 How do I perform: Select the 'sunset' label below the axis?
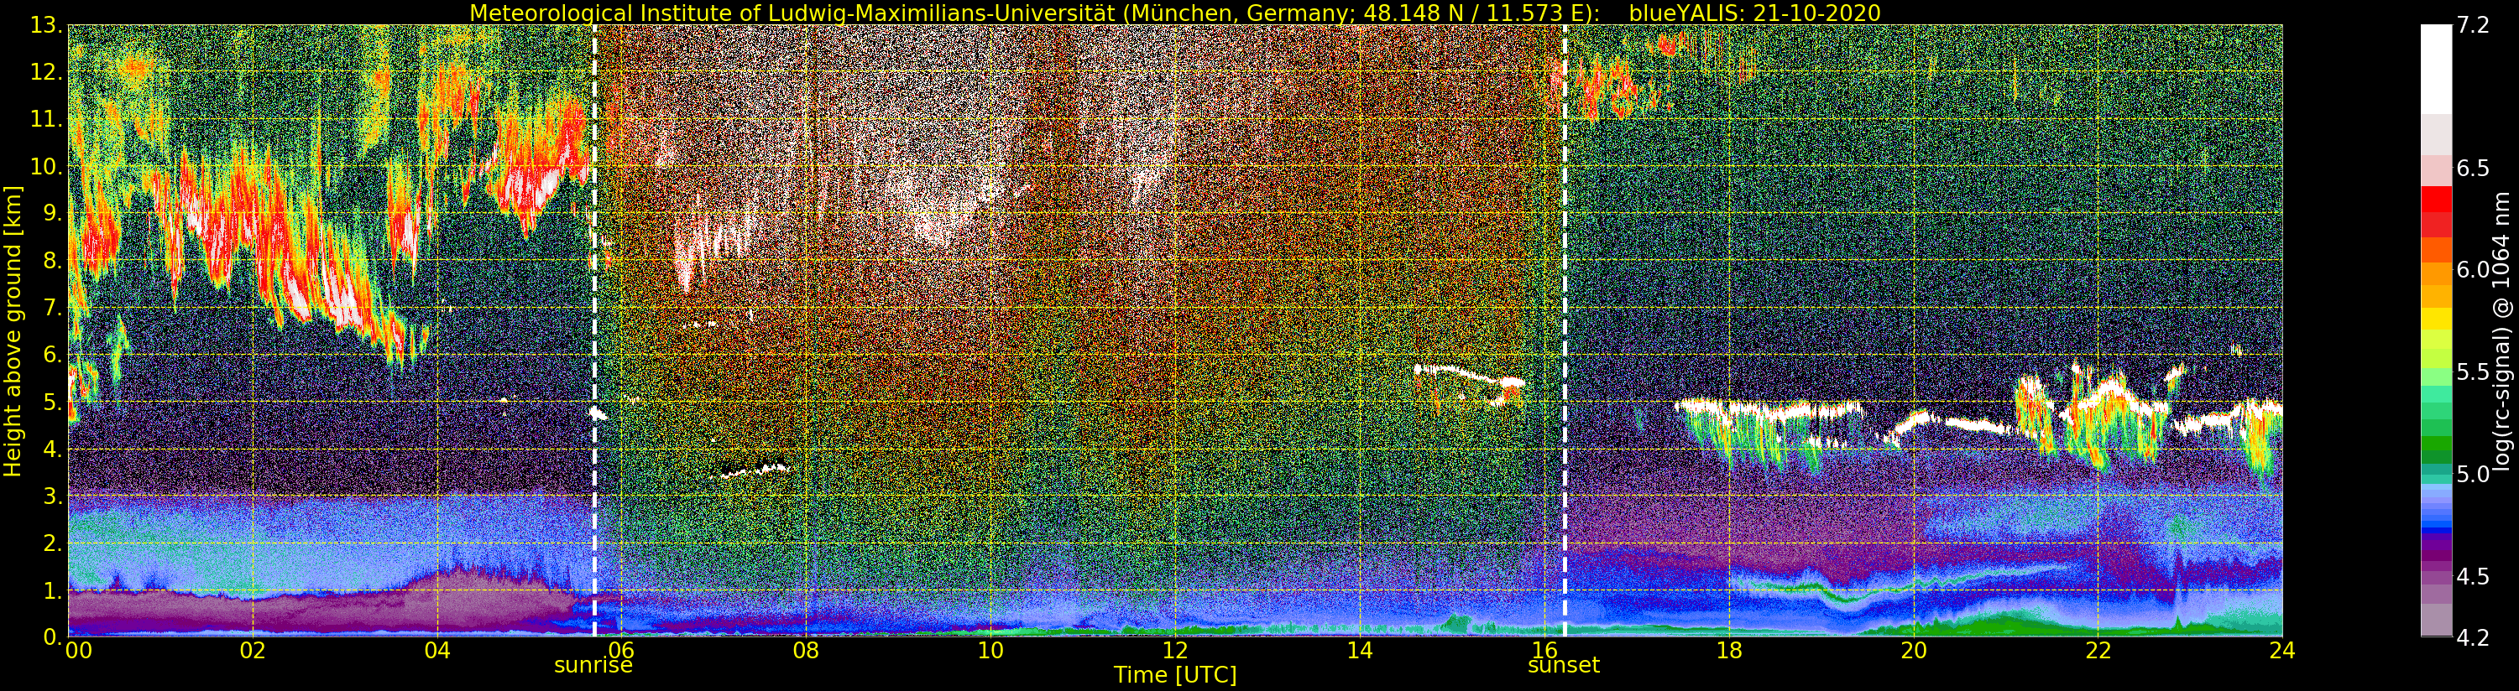pyautogui.click(x=1564, y=666)
